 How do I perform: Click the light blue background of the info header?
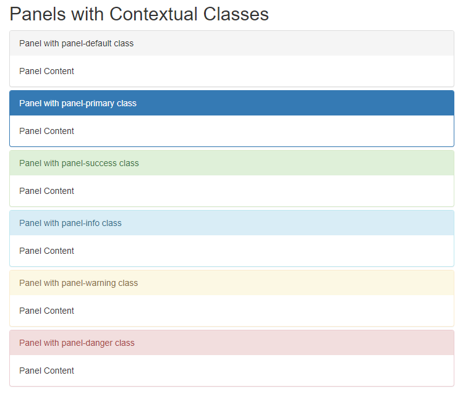[x=309, y=223]
